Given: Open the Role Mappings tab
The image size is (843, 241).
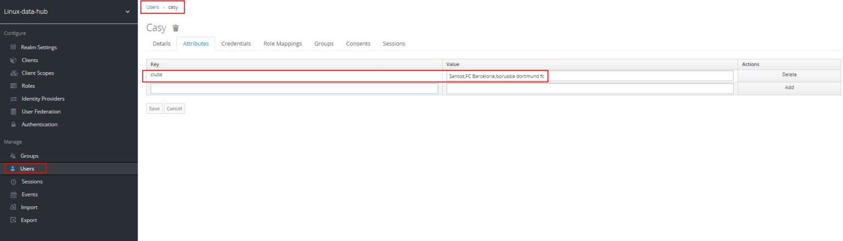Looking at the screenshot, I should click(282, 44).
